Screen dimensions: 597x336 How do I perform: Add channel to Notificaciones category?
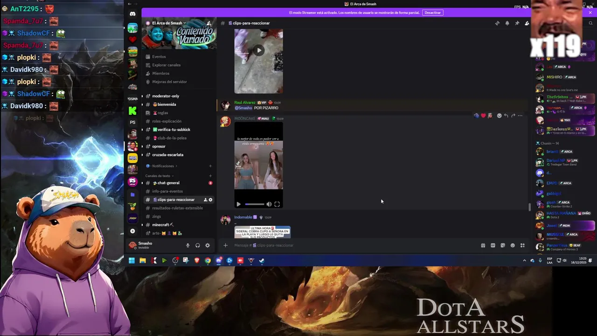pos(210,166)
